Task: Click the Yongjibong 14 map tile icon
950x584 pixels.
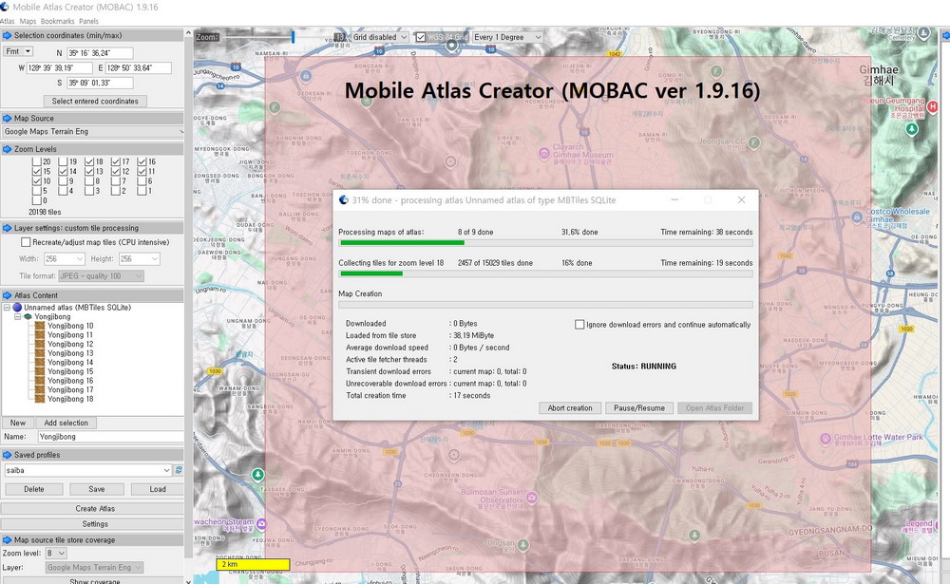Action: tap(39, 363)
